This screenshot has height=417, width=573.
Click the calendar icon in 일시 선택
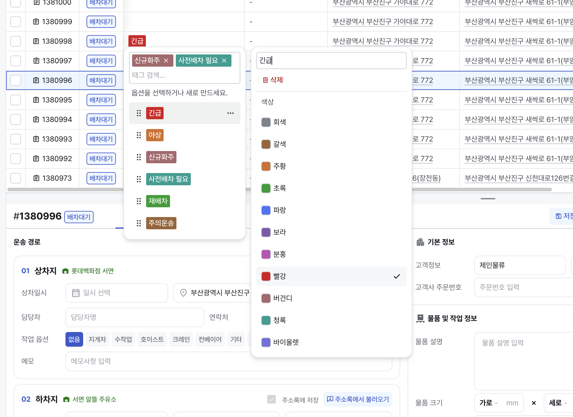click(x=76, y=293)
